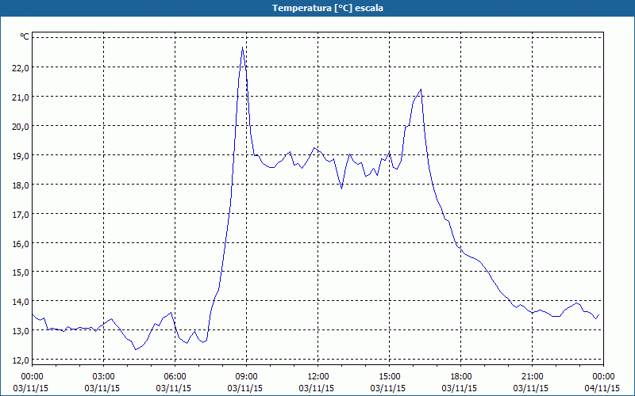
Task: Click the 21:00 time axis label
Action: coord(532,377)
